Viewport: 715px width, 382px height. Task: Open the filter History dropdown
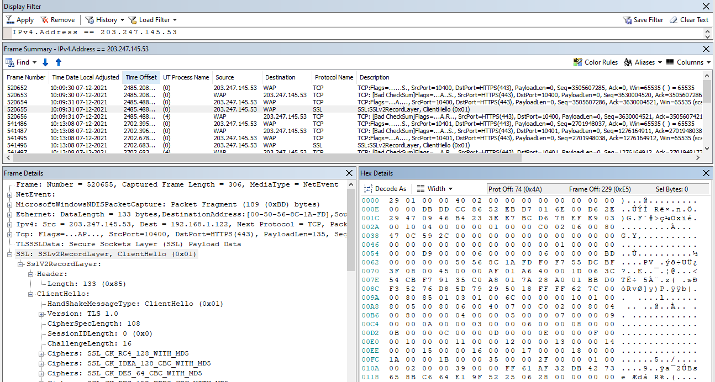pos(104,19)
